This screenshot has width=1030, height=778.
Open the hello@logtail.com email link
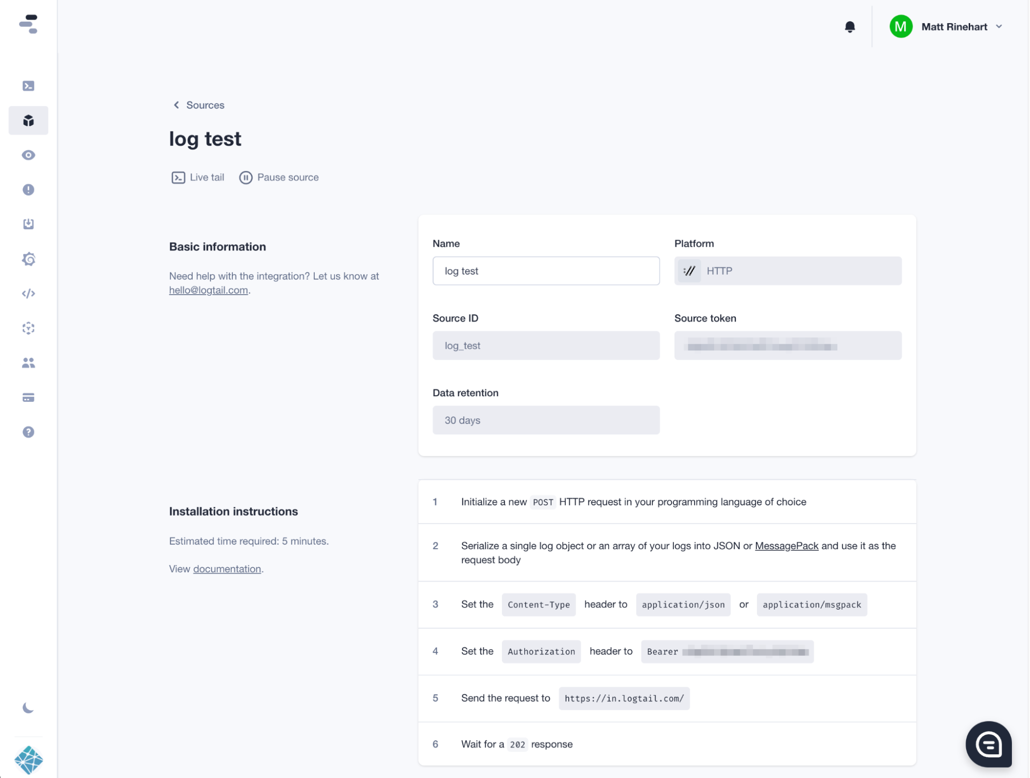click(208, 290)
